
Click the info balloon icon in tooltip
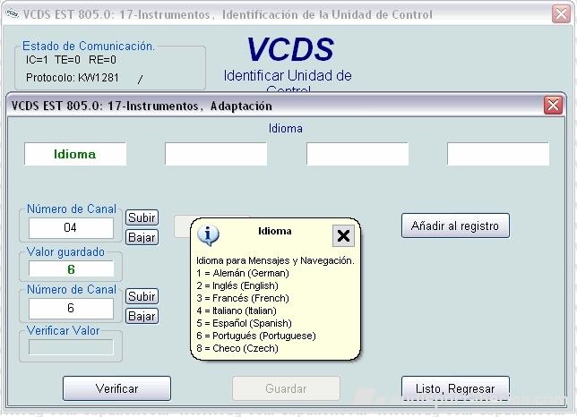click(x=208, y=234)
